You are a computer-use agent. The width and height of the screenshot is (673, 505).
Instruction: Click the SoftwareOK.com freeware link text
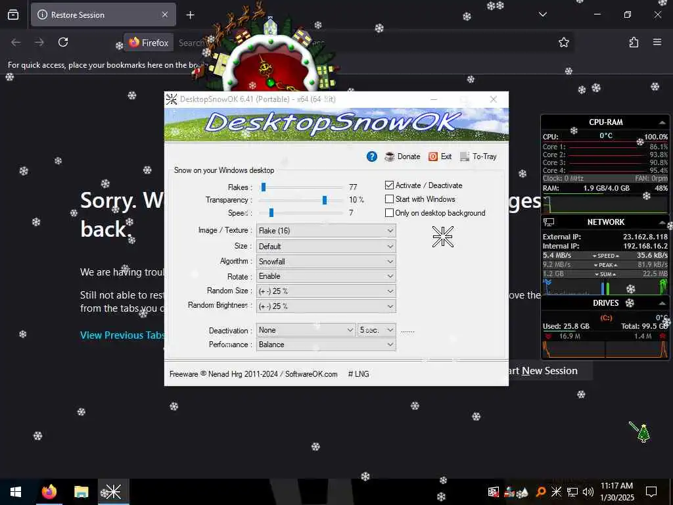pyautogui.click(x=311, y=374)
